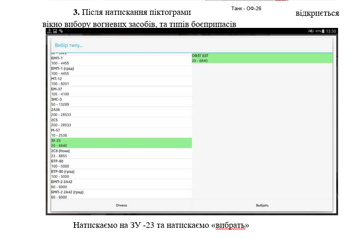Select ЗУ-23 in the weapon list
Screen dimensions: 353x239
121,143
